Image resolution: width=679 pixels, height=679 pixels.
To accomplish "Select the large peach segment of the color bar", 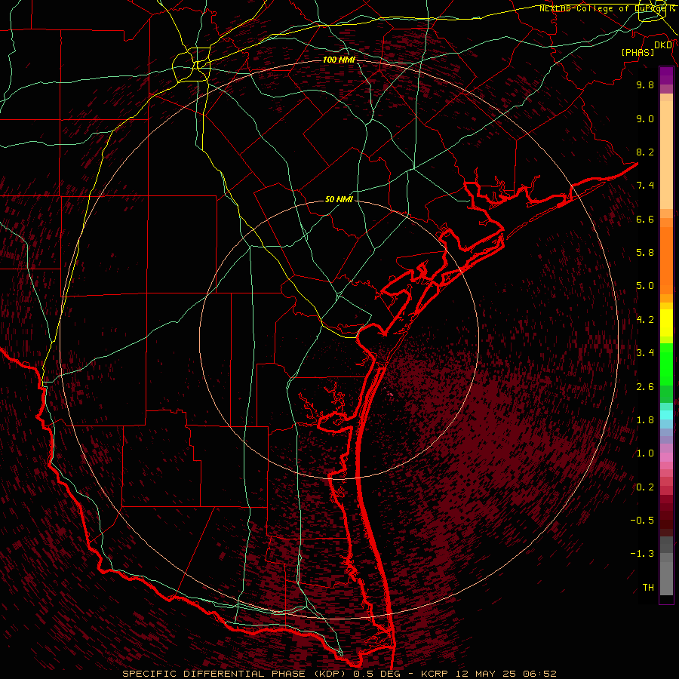I will [666, 155].
